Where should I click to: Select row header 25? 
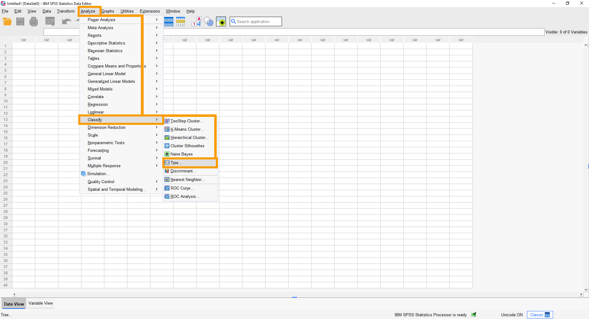point(6,193)
